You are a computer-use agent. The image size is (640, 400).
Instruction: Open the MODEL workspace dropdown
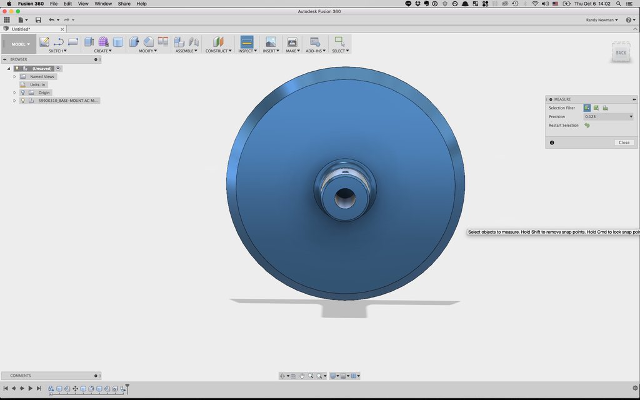(19, 44)
